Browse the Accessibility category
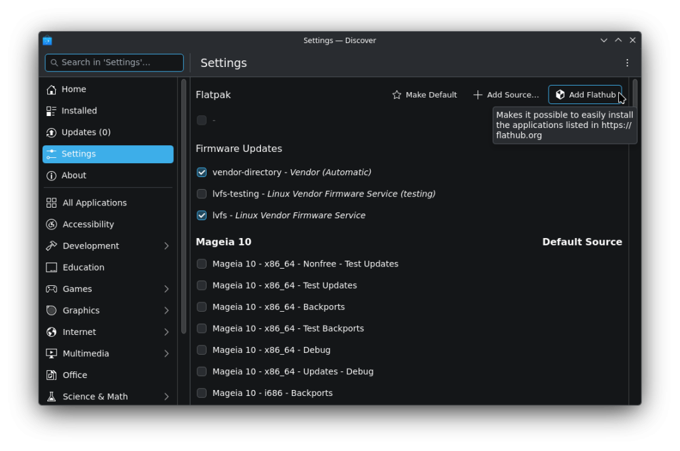 pyautogui.click(x=108, y=224)
